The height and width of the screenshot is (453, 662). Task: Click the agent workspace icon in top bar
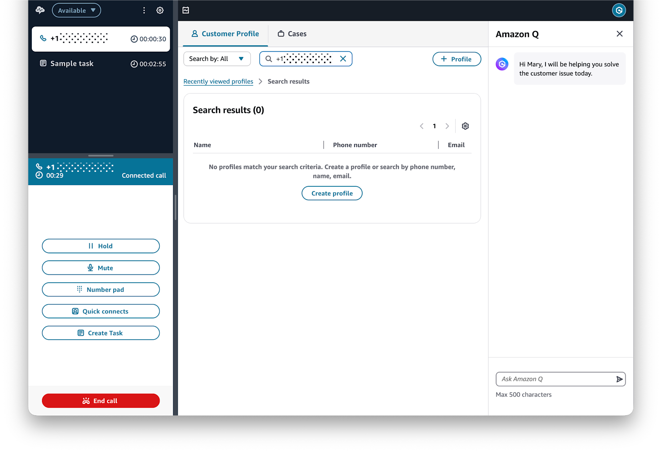pos(186,10)
